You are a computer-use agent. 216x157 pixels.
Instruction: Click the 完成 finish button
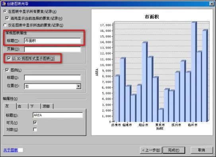coord(174,150)
